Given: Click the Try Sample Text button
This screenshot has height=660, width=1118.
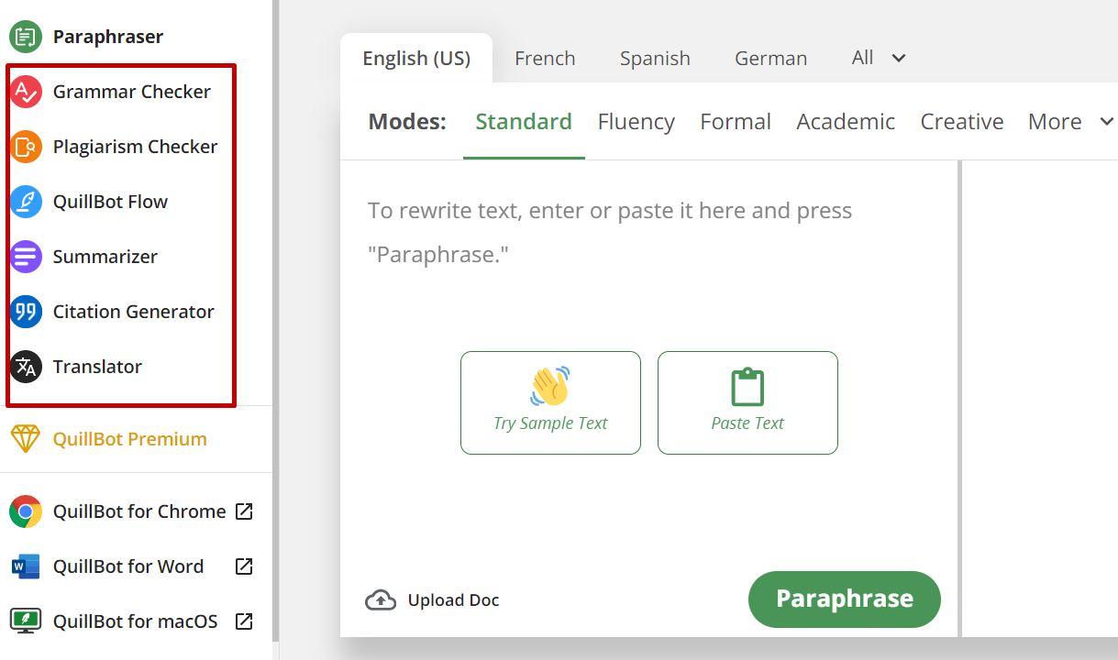Looking at the screenshot, I should pos(550,402).
